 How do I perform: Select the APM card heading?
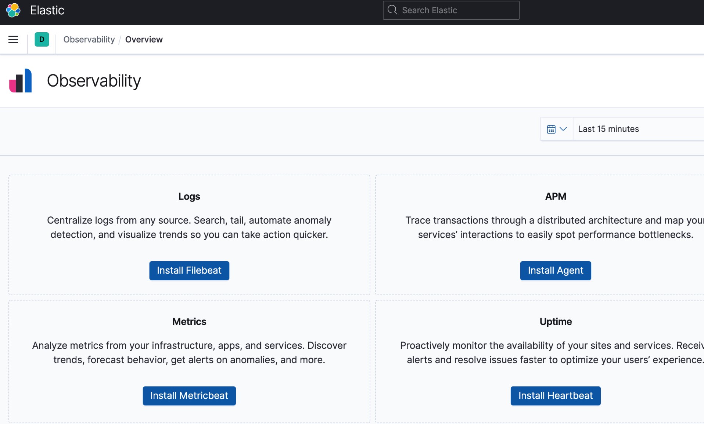[x=556, y=197]
